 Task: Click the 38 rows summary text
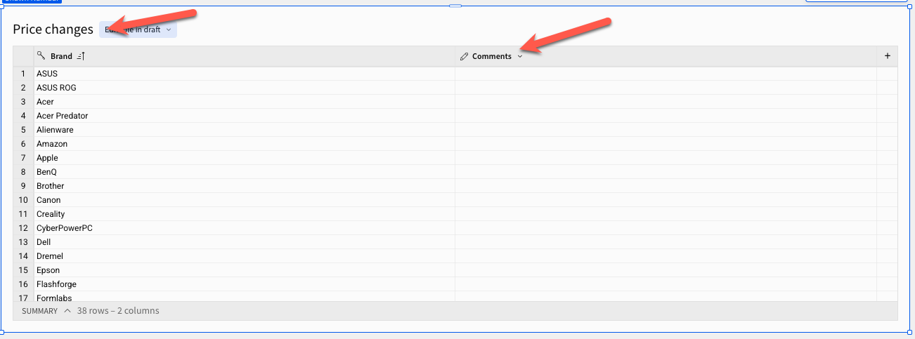[x=118, y=310]
